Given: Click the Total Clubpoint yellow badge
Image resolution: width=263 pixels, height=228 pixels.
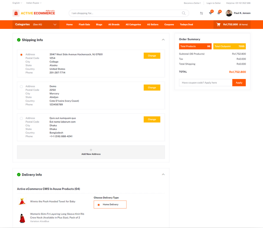Looking at the screenshot, I should coord(230,46).
